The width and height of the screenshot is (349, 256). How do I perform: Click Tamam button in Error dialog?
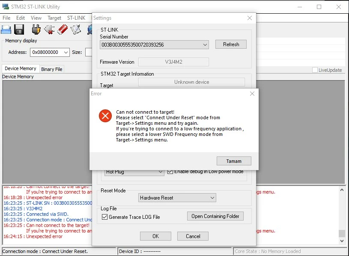pos(234,161)
